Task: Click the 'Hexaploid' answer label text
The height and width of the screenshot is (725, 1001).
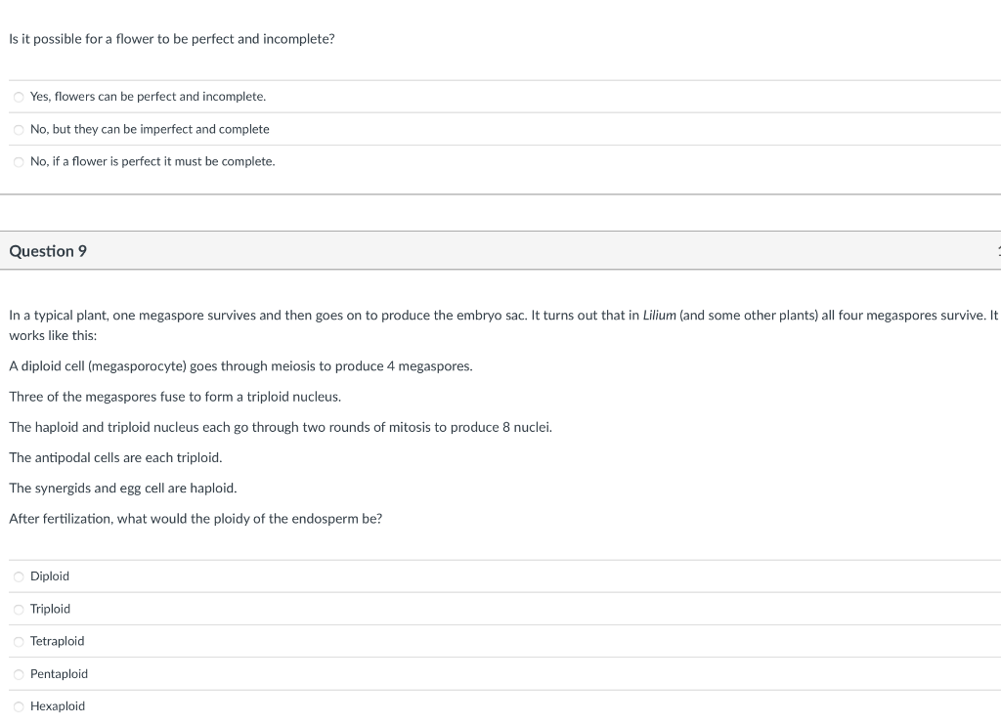Action: click(x=58, y=705)
